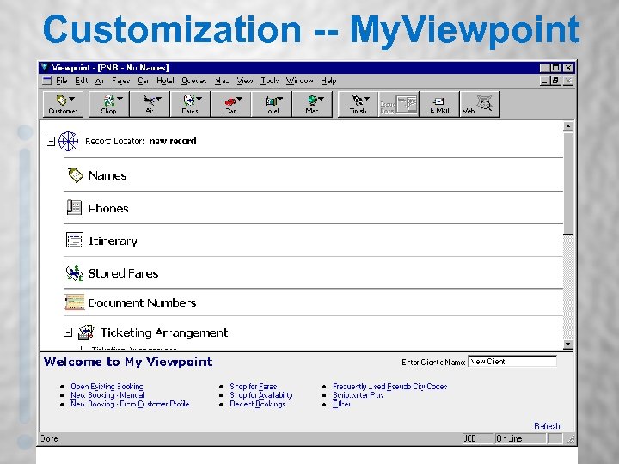Open the Help menu

328,81
